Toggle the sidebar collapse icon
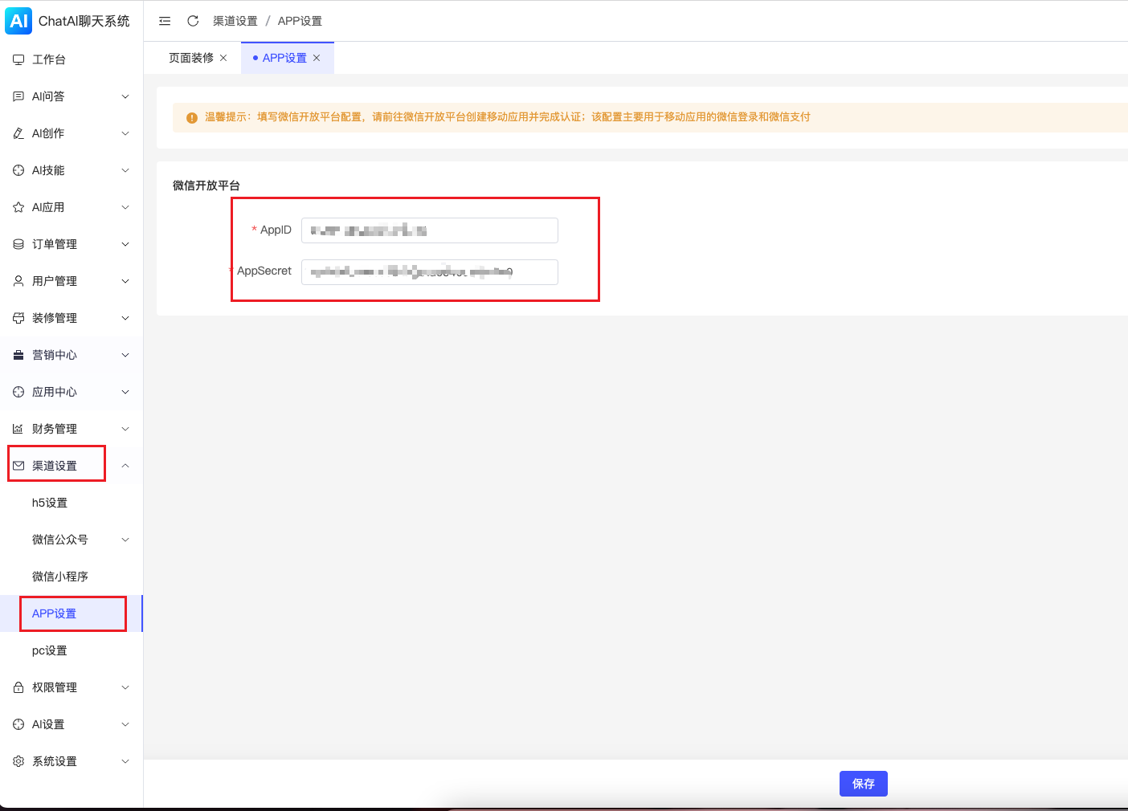This screenshot has height=811, width=1128. point(165,21)
